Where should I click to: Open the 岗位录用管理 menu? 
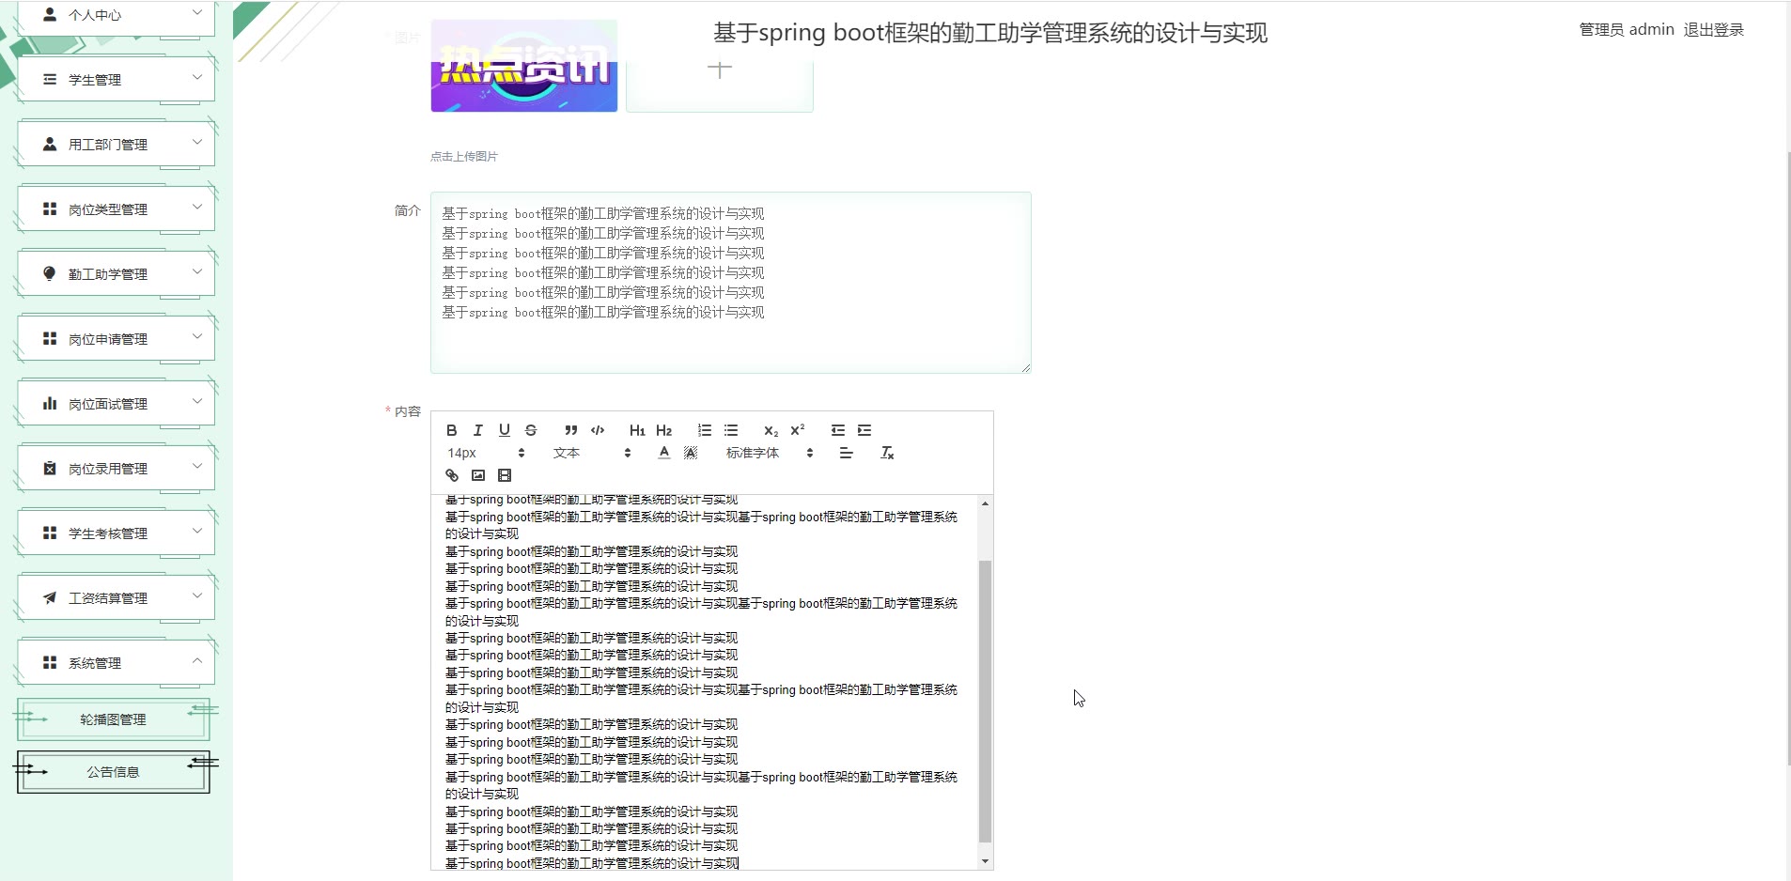click(x=116, y=469)
